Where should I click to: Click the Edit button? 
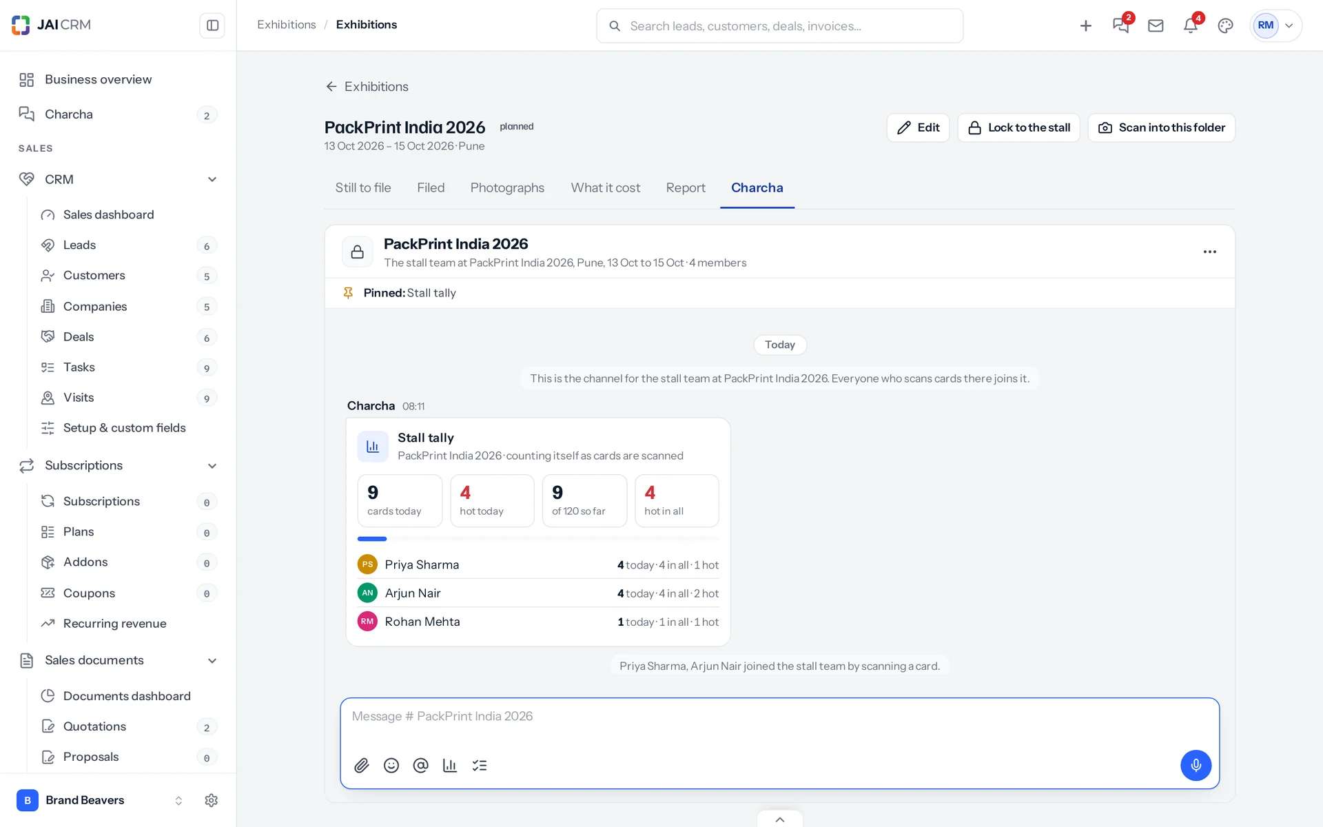tap(918, 127)
